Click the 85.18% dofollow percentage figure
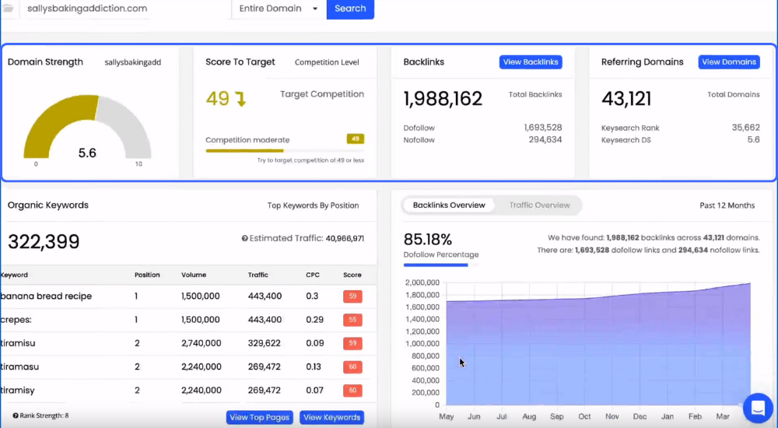 (x=428, y=240)
